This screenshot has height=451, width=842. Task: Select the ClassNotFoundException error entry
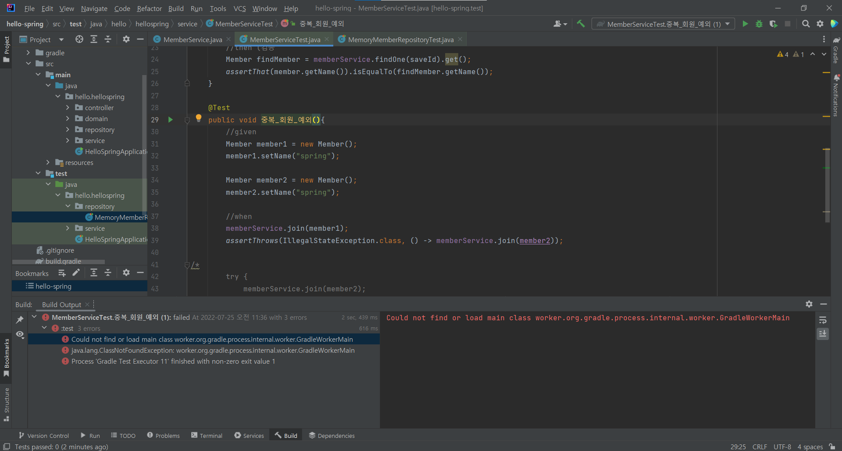tap(213, 351)
